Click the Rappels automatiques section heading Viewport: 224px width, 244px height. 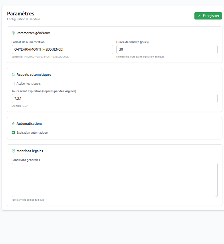coord(34,75)
